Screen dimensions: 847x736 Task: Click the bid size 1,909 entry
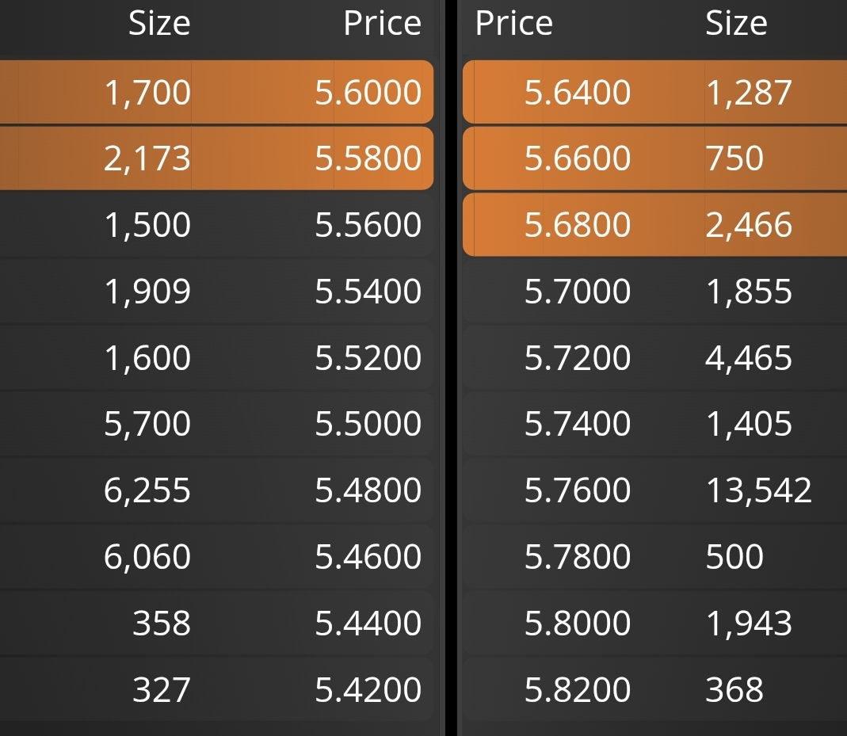147,292
